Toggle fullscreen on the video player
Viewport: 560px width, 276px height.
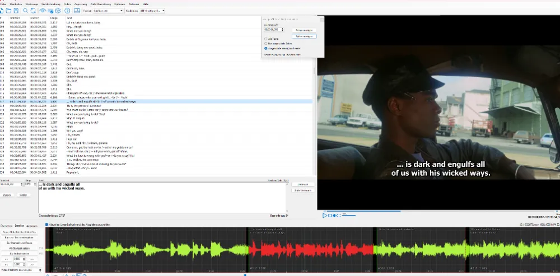339,216
